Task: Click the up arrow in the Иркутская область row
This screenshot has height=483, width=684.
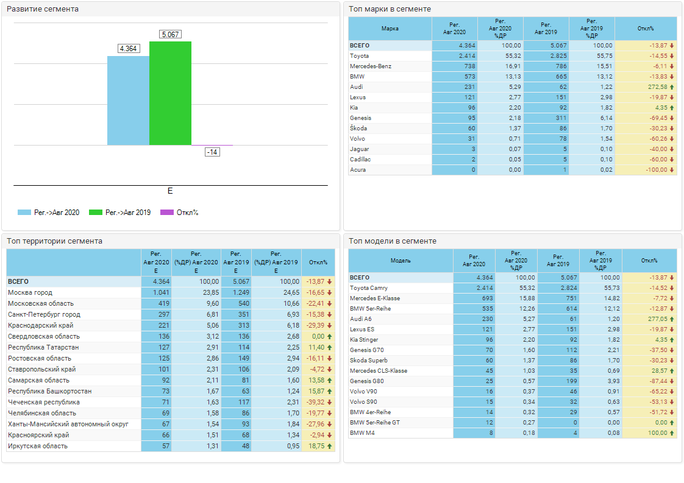Action: (329, 446)
